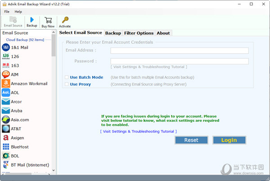The width and height of the screenshot is (270, 181).
Task: Switch to the Backup tab
Action: [x=113, y=33]
